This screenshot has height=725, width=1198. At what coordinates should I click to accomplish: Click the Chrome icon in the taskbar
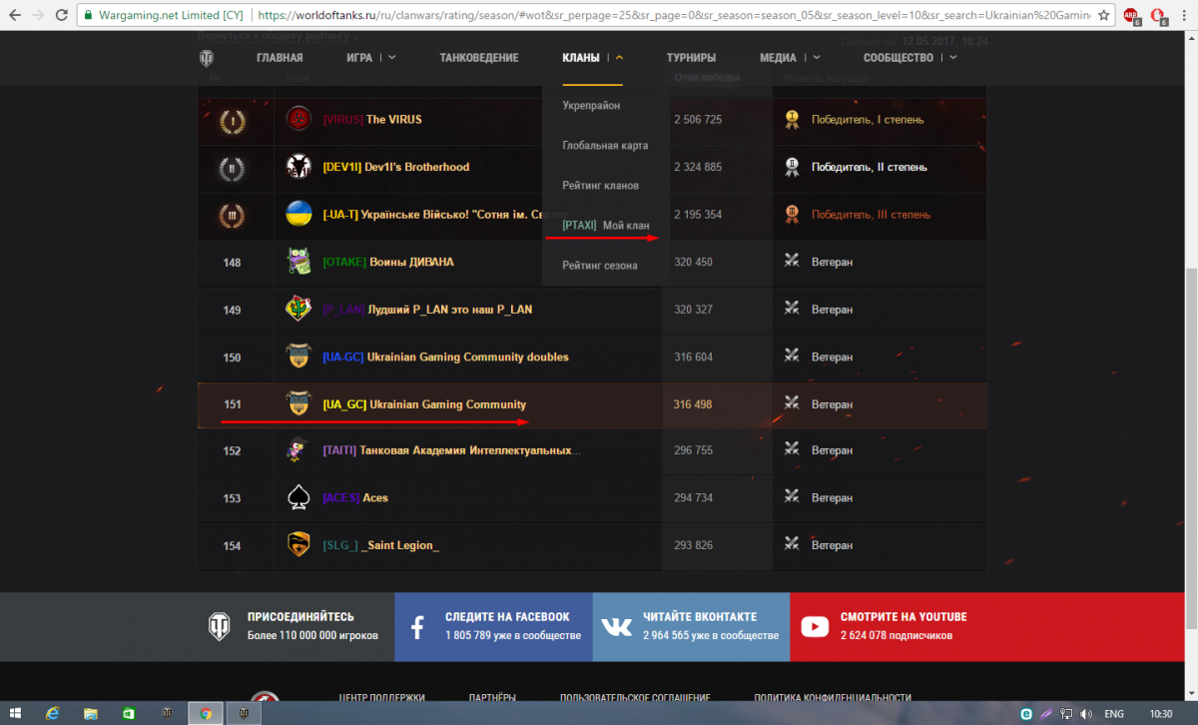click(205, 713)
